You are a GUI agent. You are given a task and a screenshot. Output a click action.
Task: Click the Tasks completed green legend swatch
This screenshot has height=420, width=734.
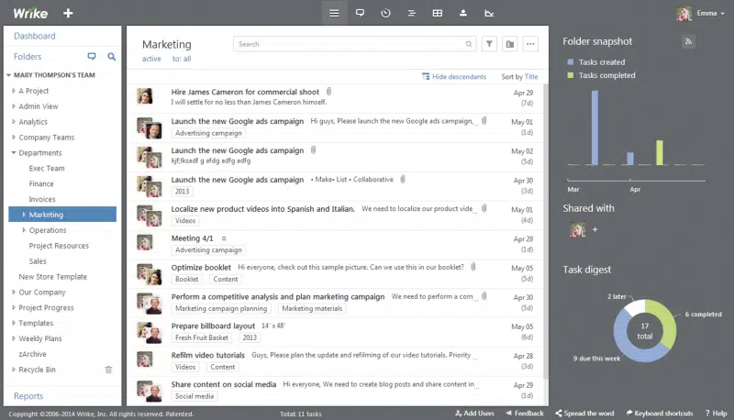570,75
